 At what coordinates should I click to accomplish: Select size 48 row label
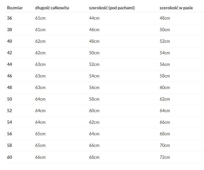pos(9,87)
